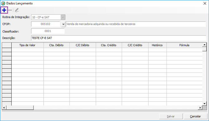209x121 pixels.
Task: Click the minus remove-entry icon
Action: (x=10, y=10)
